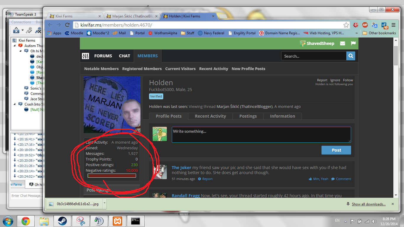Reload the page in Chrome
The width and height of the screenshot is (404, 227).
67,25
